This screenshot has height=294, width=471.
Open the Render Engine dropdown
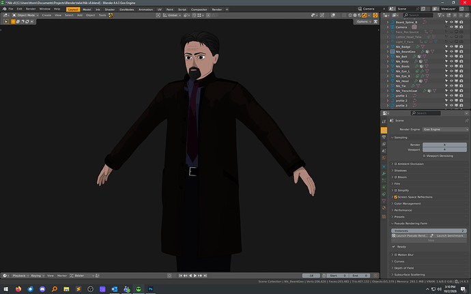coord(446,130)
